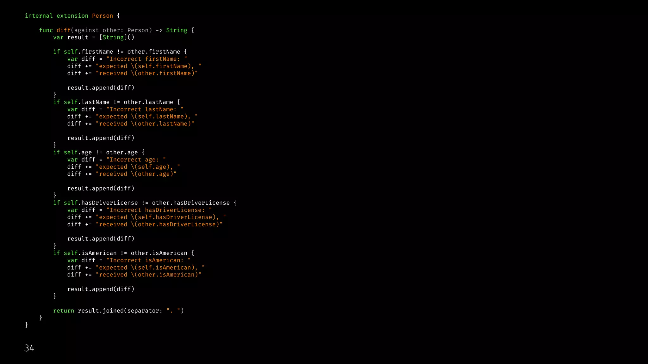
Task: Click the line 'received \(other.firstName)'
Action: tap(133, 73)
